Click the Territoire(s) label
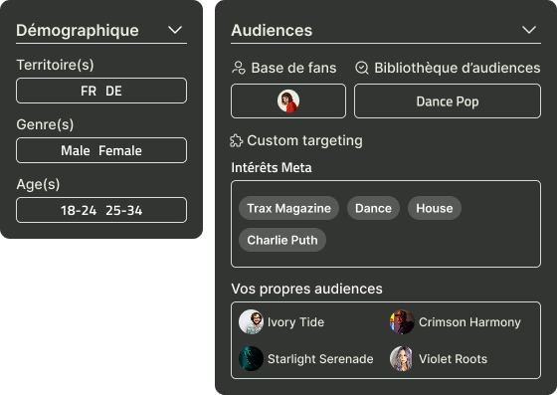This screenshot has width=557, height=395. pos(55,65)
